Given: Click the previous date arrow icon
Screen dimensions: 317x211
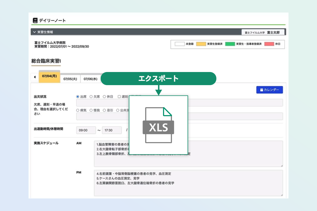Looking at the screenshot, I should pyautogui.click(x=35, y=77).
